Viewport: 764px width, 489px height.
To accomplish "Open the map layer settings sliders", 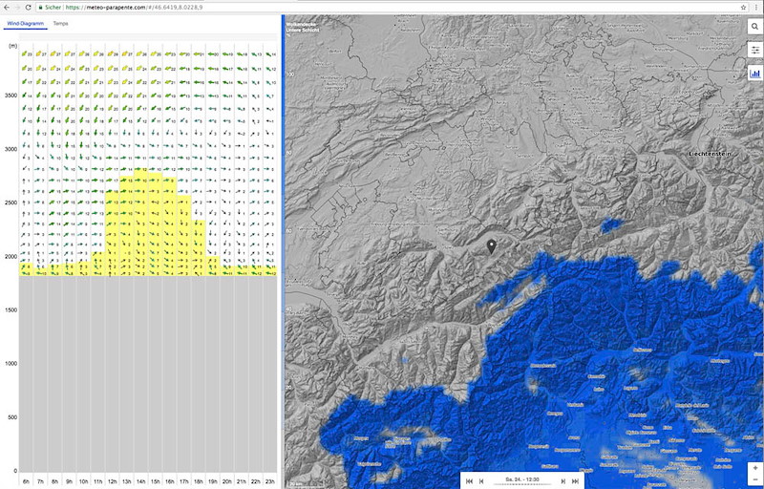I will [x=754, y=50].
